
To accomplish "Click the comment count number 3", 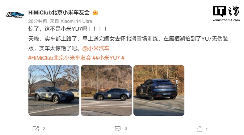I will point(126,129).
